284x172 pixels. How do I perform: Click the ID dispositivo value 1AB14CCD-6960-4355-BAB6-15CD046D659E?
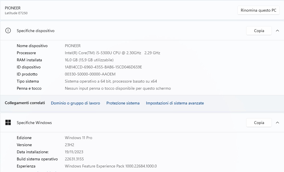click(103, 67)
